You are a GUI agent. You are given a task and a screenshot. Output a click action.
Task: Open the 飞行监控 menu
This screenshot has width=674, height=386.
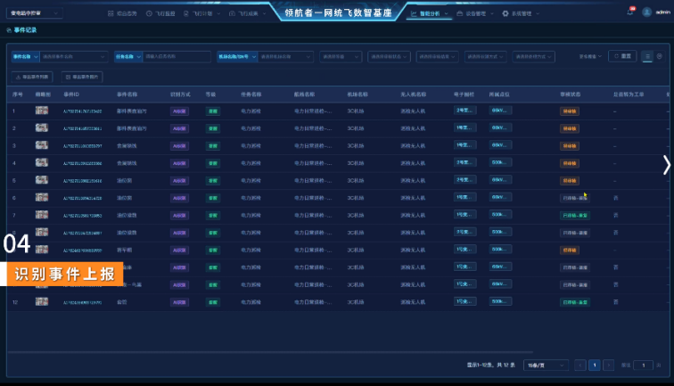[160, 13]
